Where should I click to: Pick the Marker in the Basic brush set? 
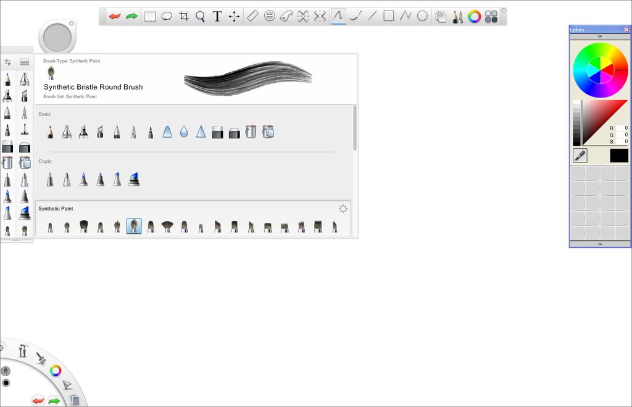[83, 132]
